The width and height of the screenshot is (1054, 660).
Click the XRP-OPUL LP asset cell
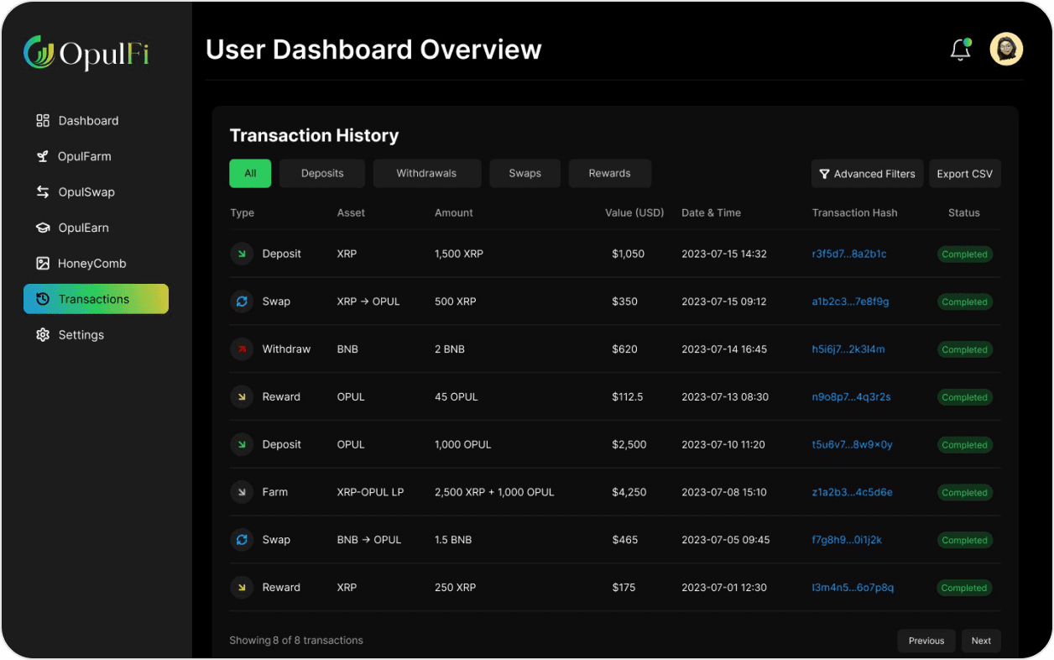click(370, 492)
